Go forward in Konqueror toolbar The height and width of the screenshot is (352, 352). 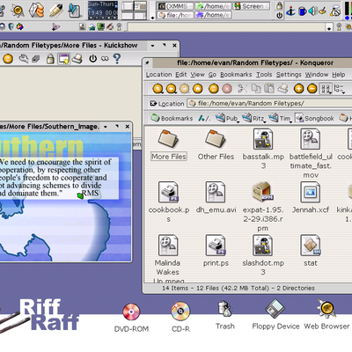click(185, 89)
